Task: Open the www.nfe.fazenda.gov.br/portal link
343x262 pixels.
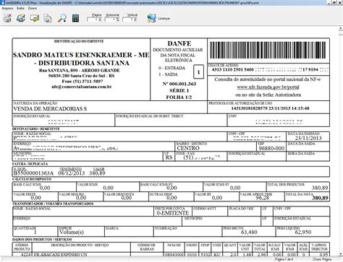Action: tap(268, 87)
